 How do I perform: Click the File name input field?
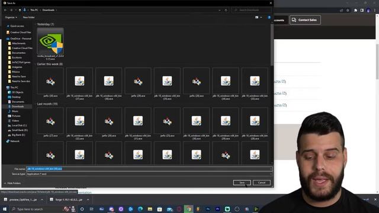(x=149, y=169)
